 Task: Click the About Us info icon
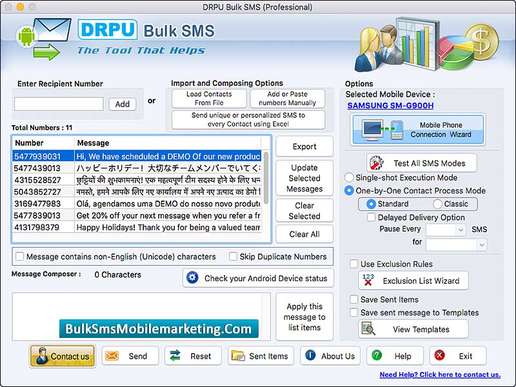click(311, 355)
